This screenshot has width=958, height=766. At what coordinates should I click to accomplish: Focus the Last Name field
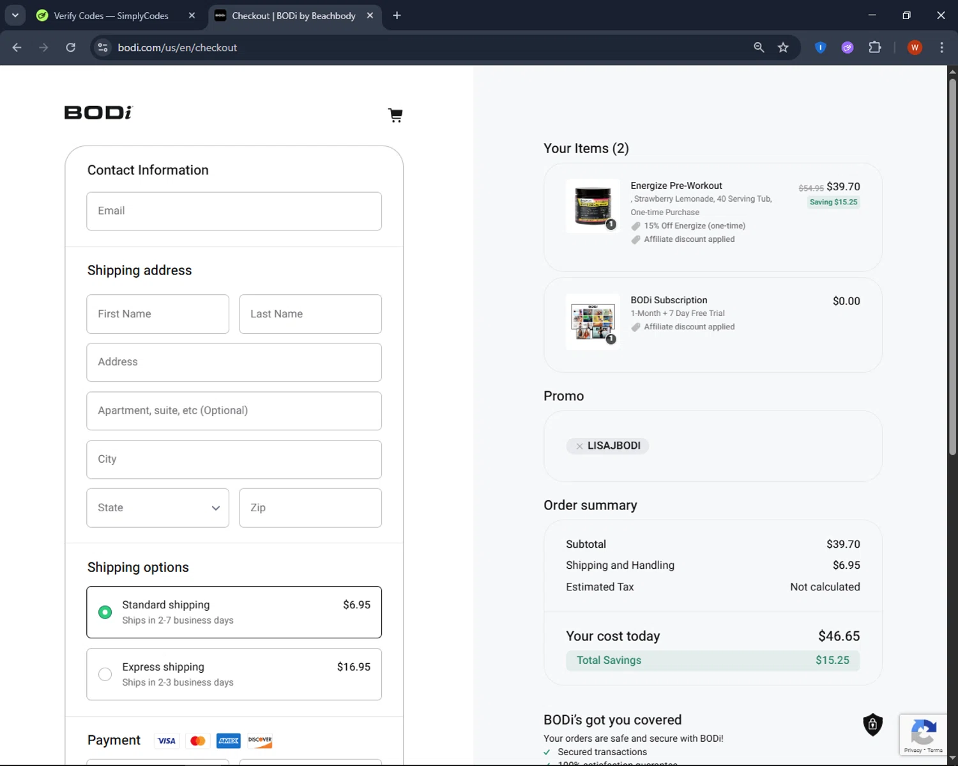point(310,314)
